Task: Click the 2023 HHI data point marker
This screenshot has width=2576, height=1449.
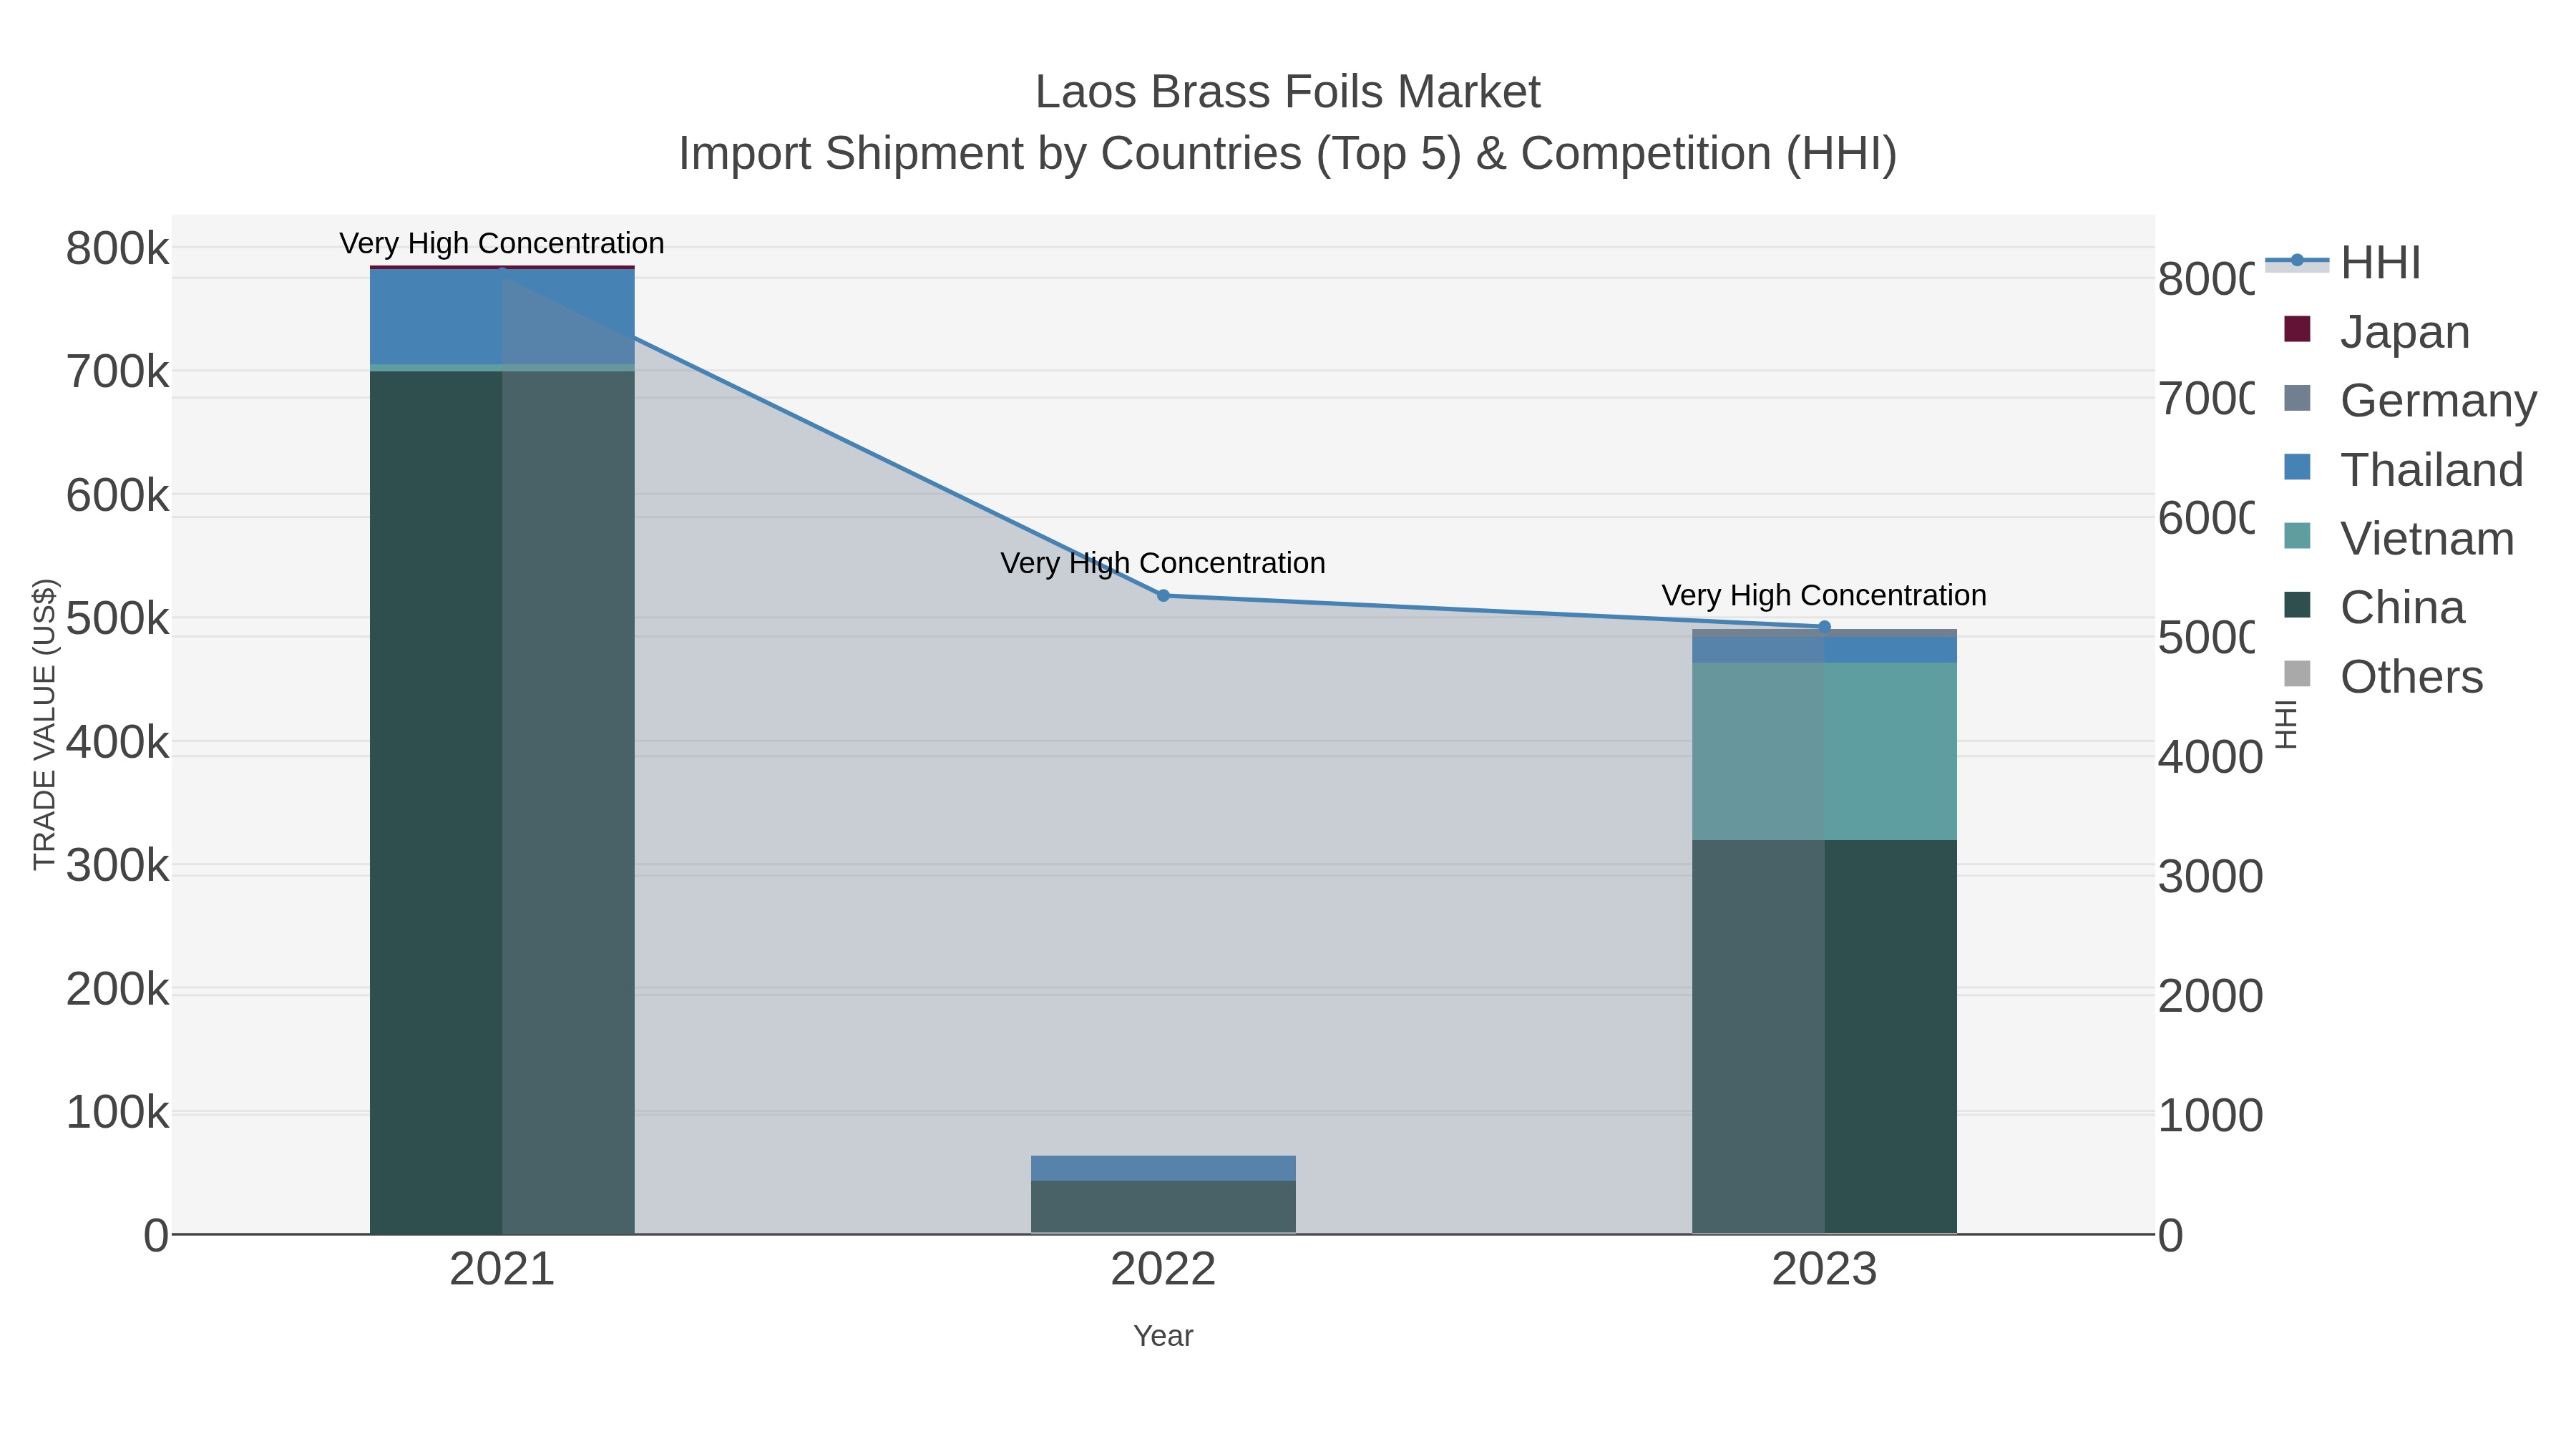Action: pyautogui.click(x=1824, y=627)
